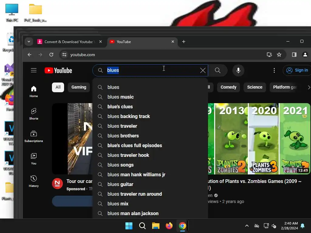Clear the search box with the X
The width and height of the screenshot is (311, 233).
click(203, 70)
